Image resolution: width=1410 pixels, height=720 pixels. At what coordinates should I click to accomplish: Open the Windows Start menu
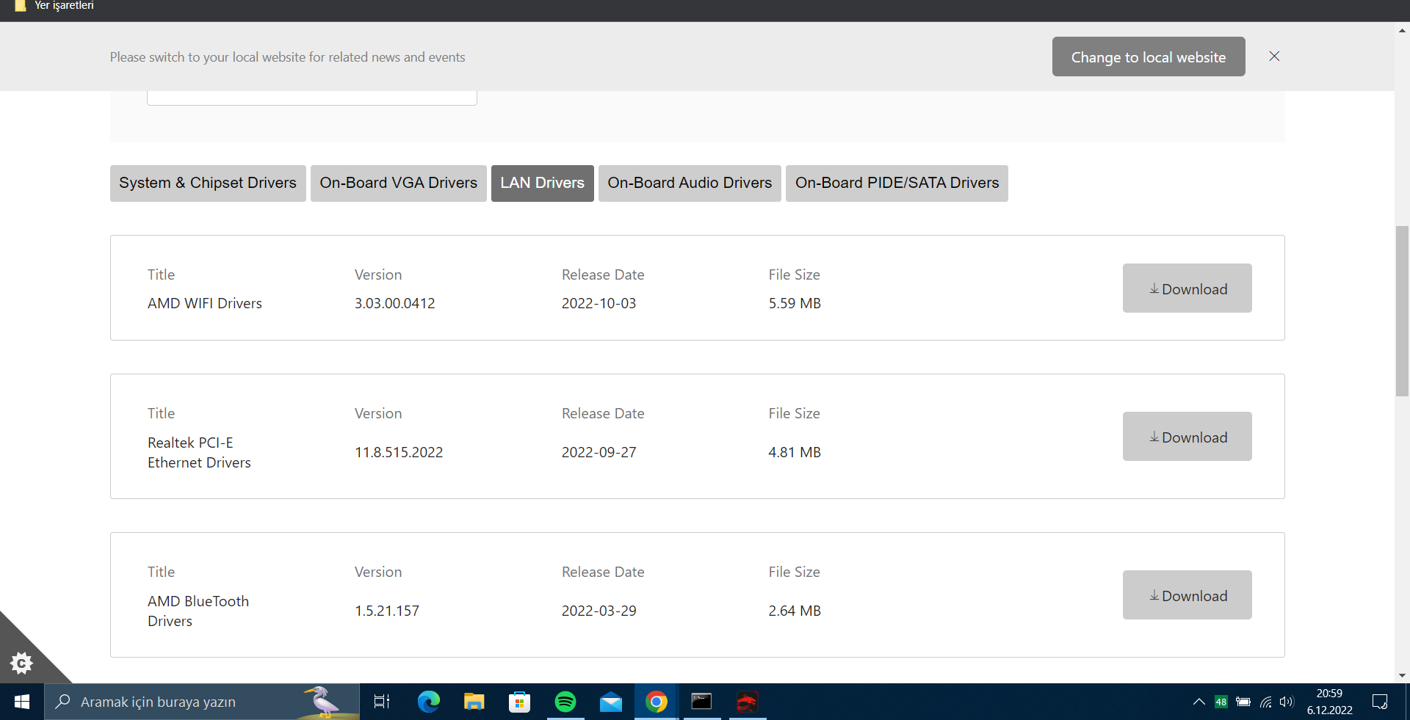pos(22,702)
